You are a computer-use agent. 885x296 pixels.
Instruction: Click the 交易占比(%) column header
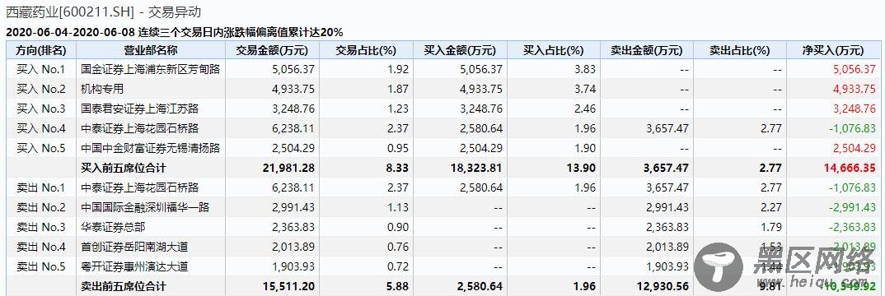click(x=367, y=50)
